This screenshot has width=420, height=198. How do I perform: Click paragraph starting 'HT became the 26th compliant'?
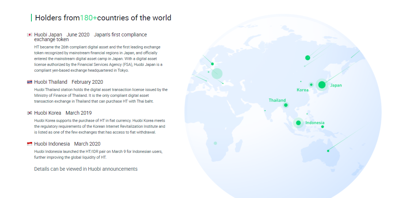point(98,59)
